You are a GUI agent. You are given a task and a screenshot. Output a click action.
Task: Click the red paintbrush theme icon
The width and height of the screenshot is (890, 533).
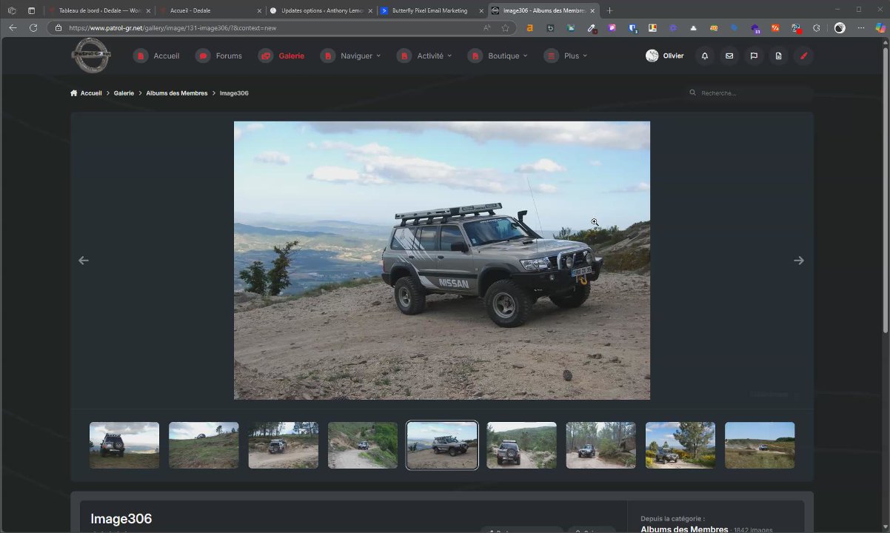pos(803,56)
